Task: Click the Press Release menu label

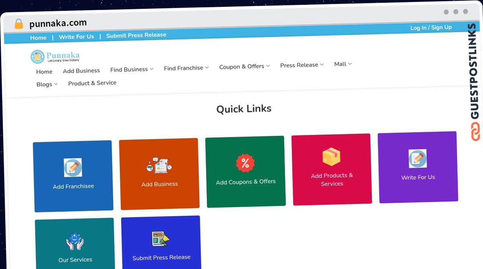Action: pos(299,65)
